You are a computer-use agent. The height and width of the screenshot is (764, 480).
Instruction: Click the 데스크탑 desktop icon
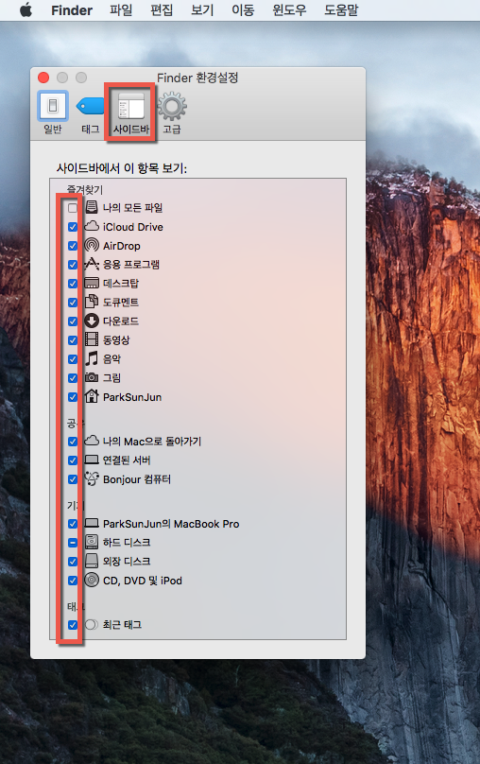point(92,283)
